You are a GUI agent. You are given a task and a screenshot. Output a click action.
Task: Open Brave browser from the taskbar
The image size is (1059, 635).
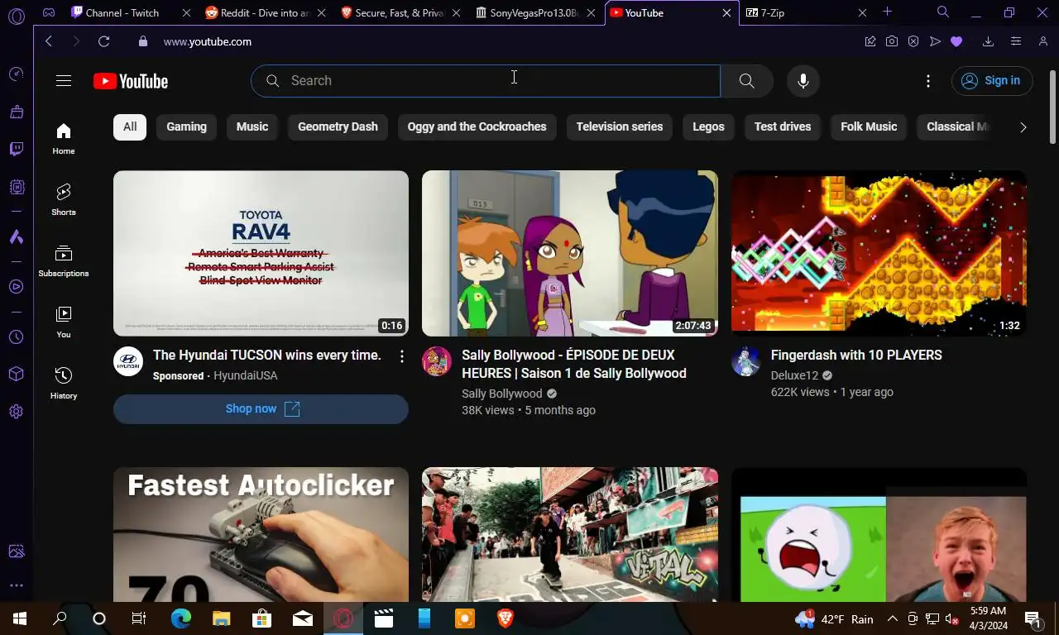[505, 618]
